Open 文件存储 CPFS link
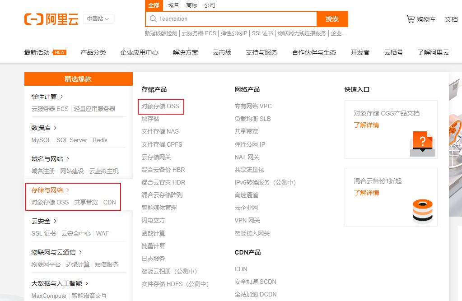The width and height of the screenshot is (462, 301). click(x=162, y=144)
